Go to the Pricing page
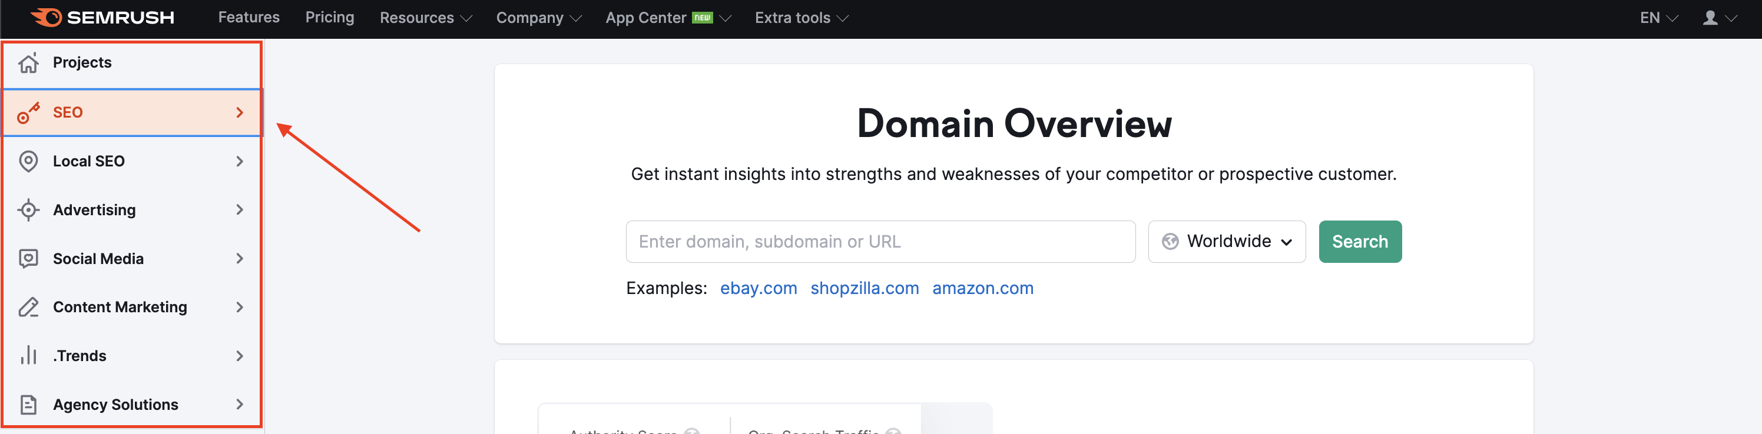This screenshot has width=1762, height=434. [329, 17]
